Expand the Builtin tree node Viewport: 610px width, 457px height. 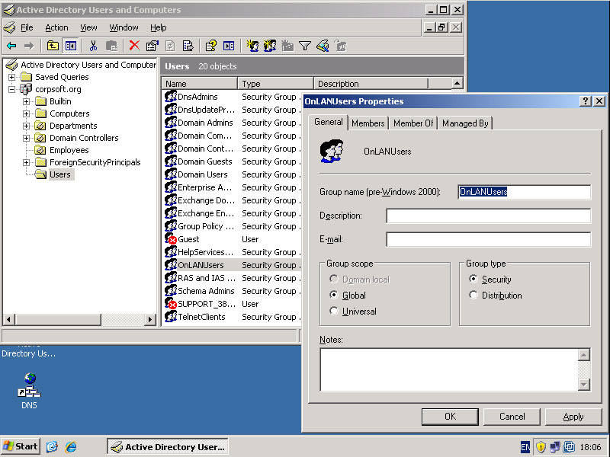pyautogui.click(x=27, y=101)
